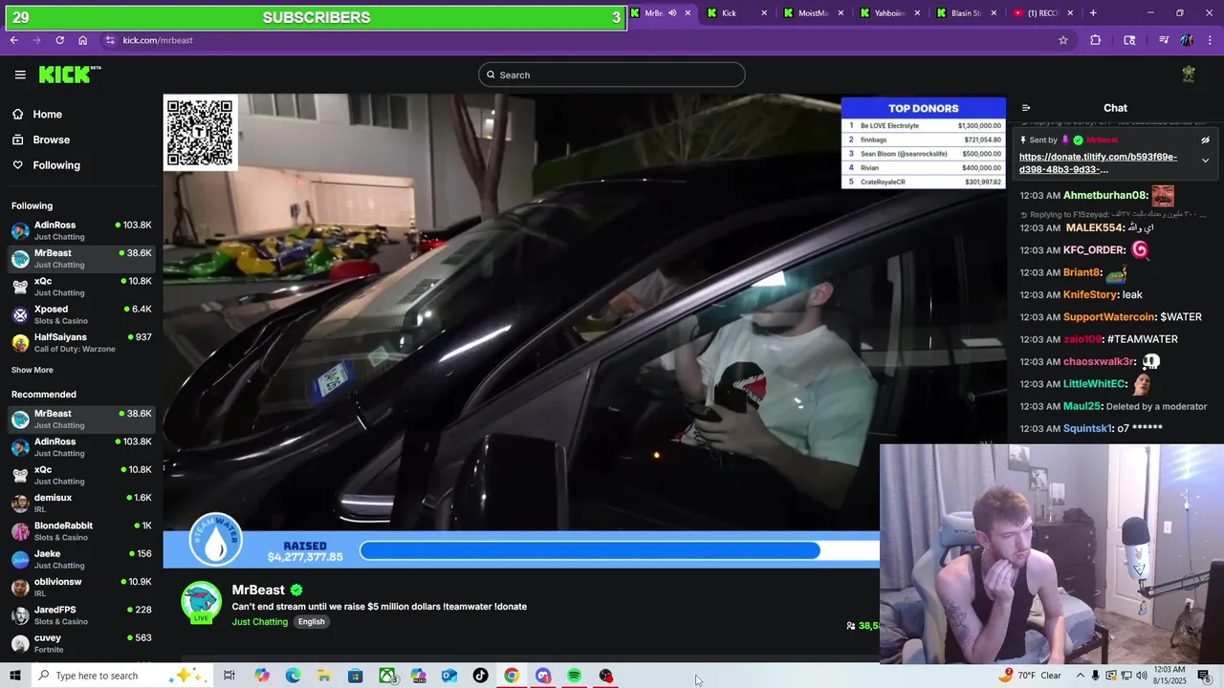Hide the pinned message in chat
The height and width of the screenshot is (688, 1224).
point(1205,140)
